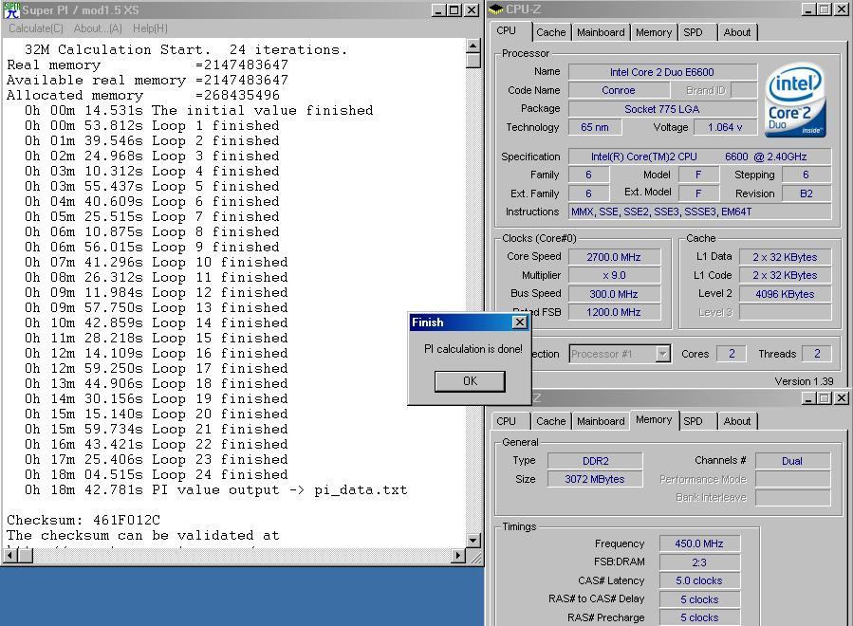
Task: Click the Instructions field with MMX, SSE list
Action: pos(699,212)
